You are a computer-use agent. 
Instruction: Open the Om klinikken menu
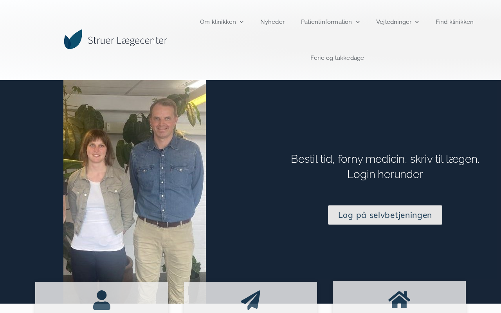pyautogui.click(x=218, y=22)
